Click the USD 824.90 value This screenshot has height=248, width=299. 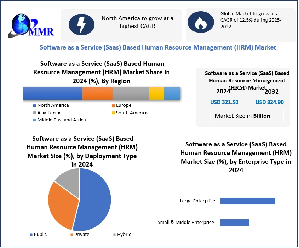(x=269, y=102)
